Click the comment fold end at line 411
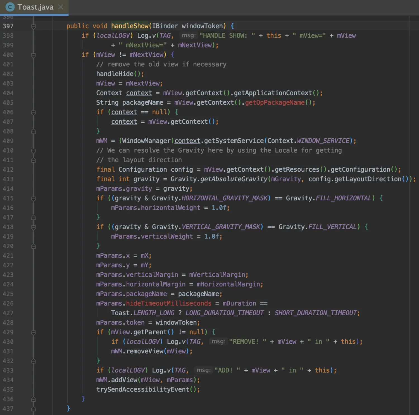This screenshot has height=415, width=419. click(34, 160)
